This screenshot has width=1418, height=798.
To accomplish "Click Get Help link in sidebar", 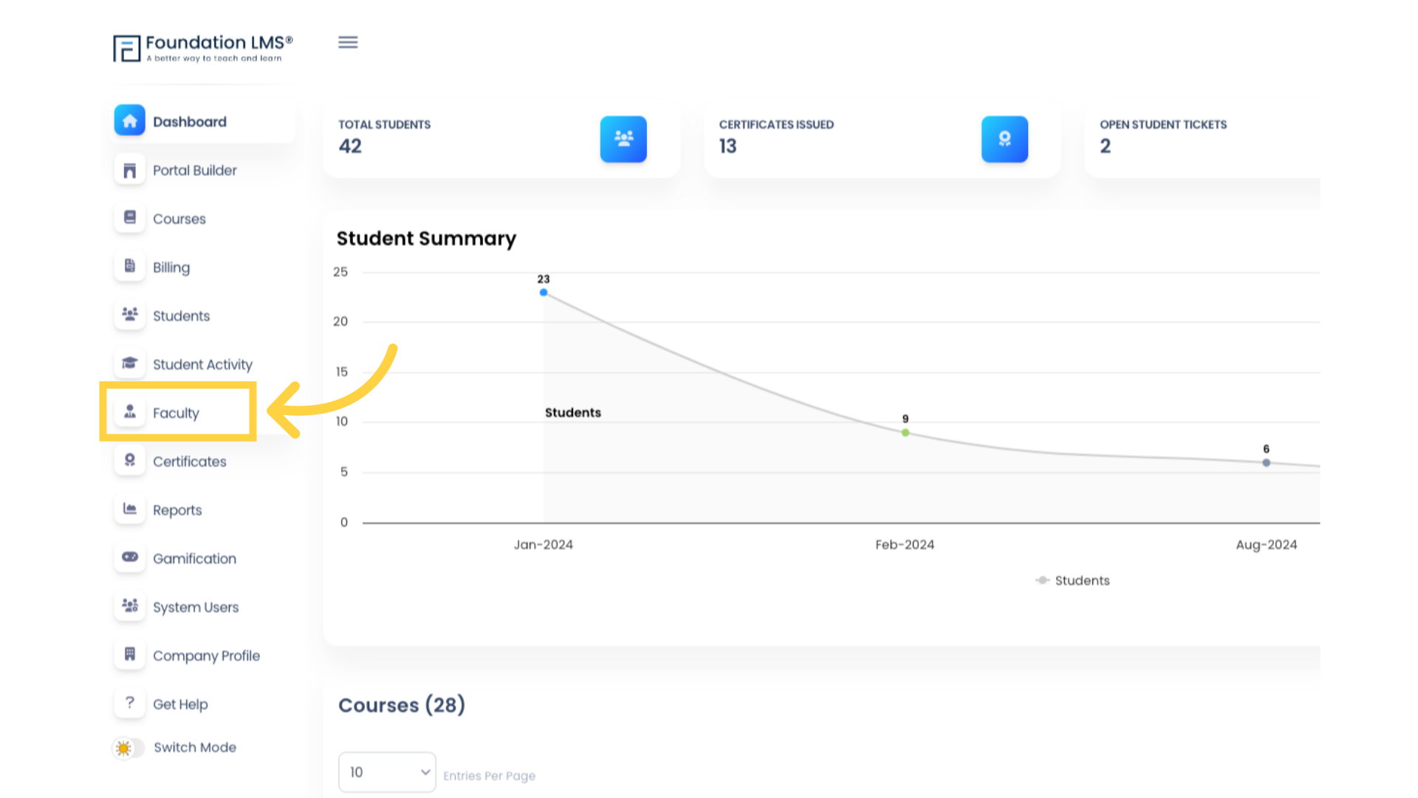I will 180,703.
